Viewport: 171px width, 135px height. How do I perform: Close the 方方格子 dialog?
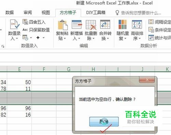147,80
